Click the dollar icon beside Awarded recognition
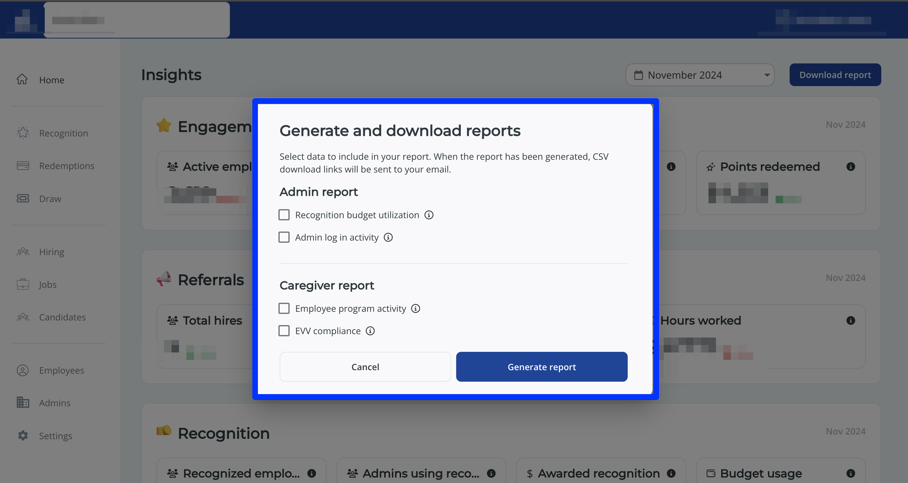This screenshot has width=908, height=483. pos(530,473)
